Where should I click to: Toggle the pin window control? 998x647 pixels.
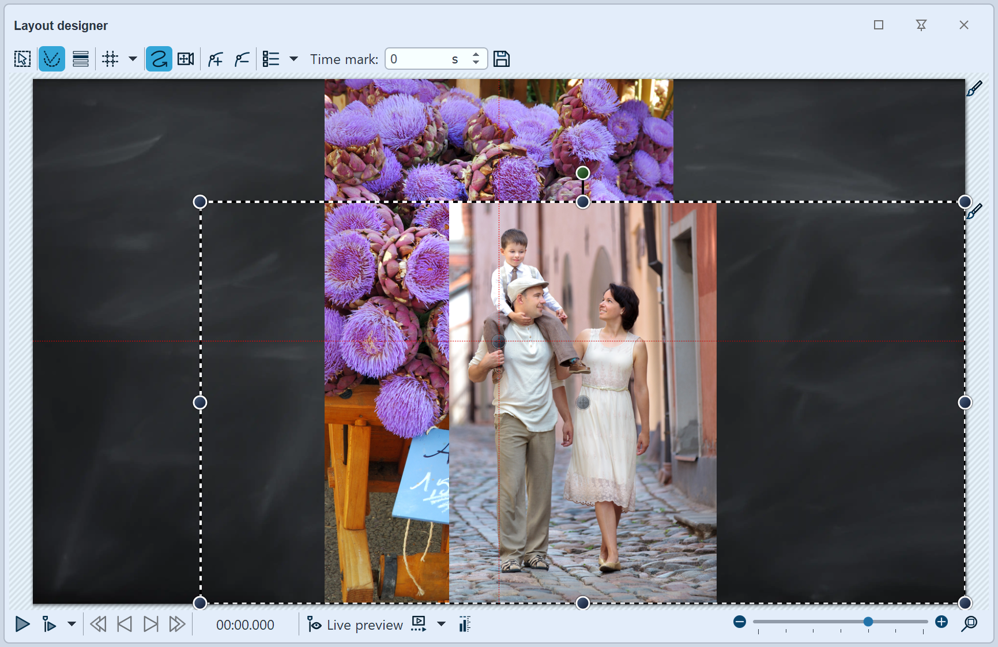(x=921, y=25)
